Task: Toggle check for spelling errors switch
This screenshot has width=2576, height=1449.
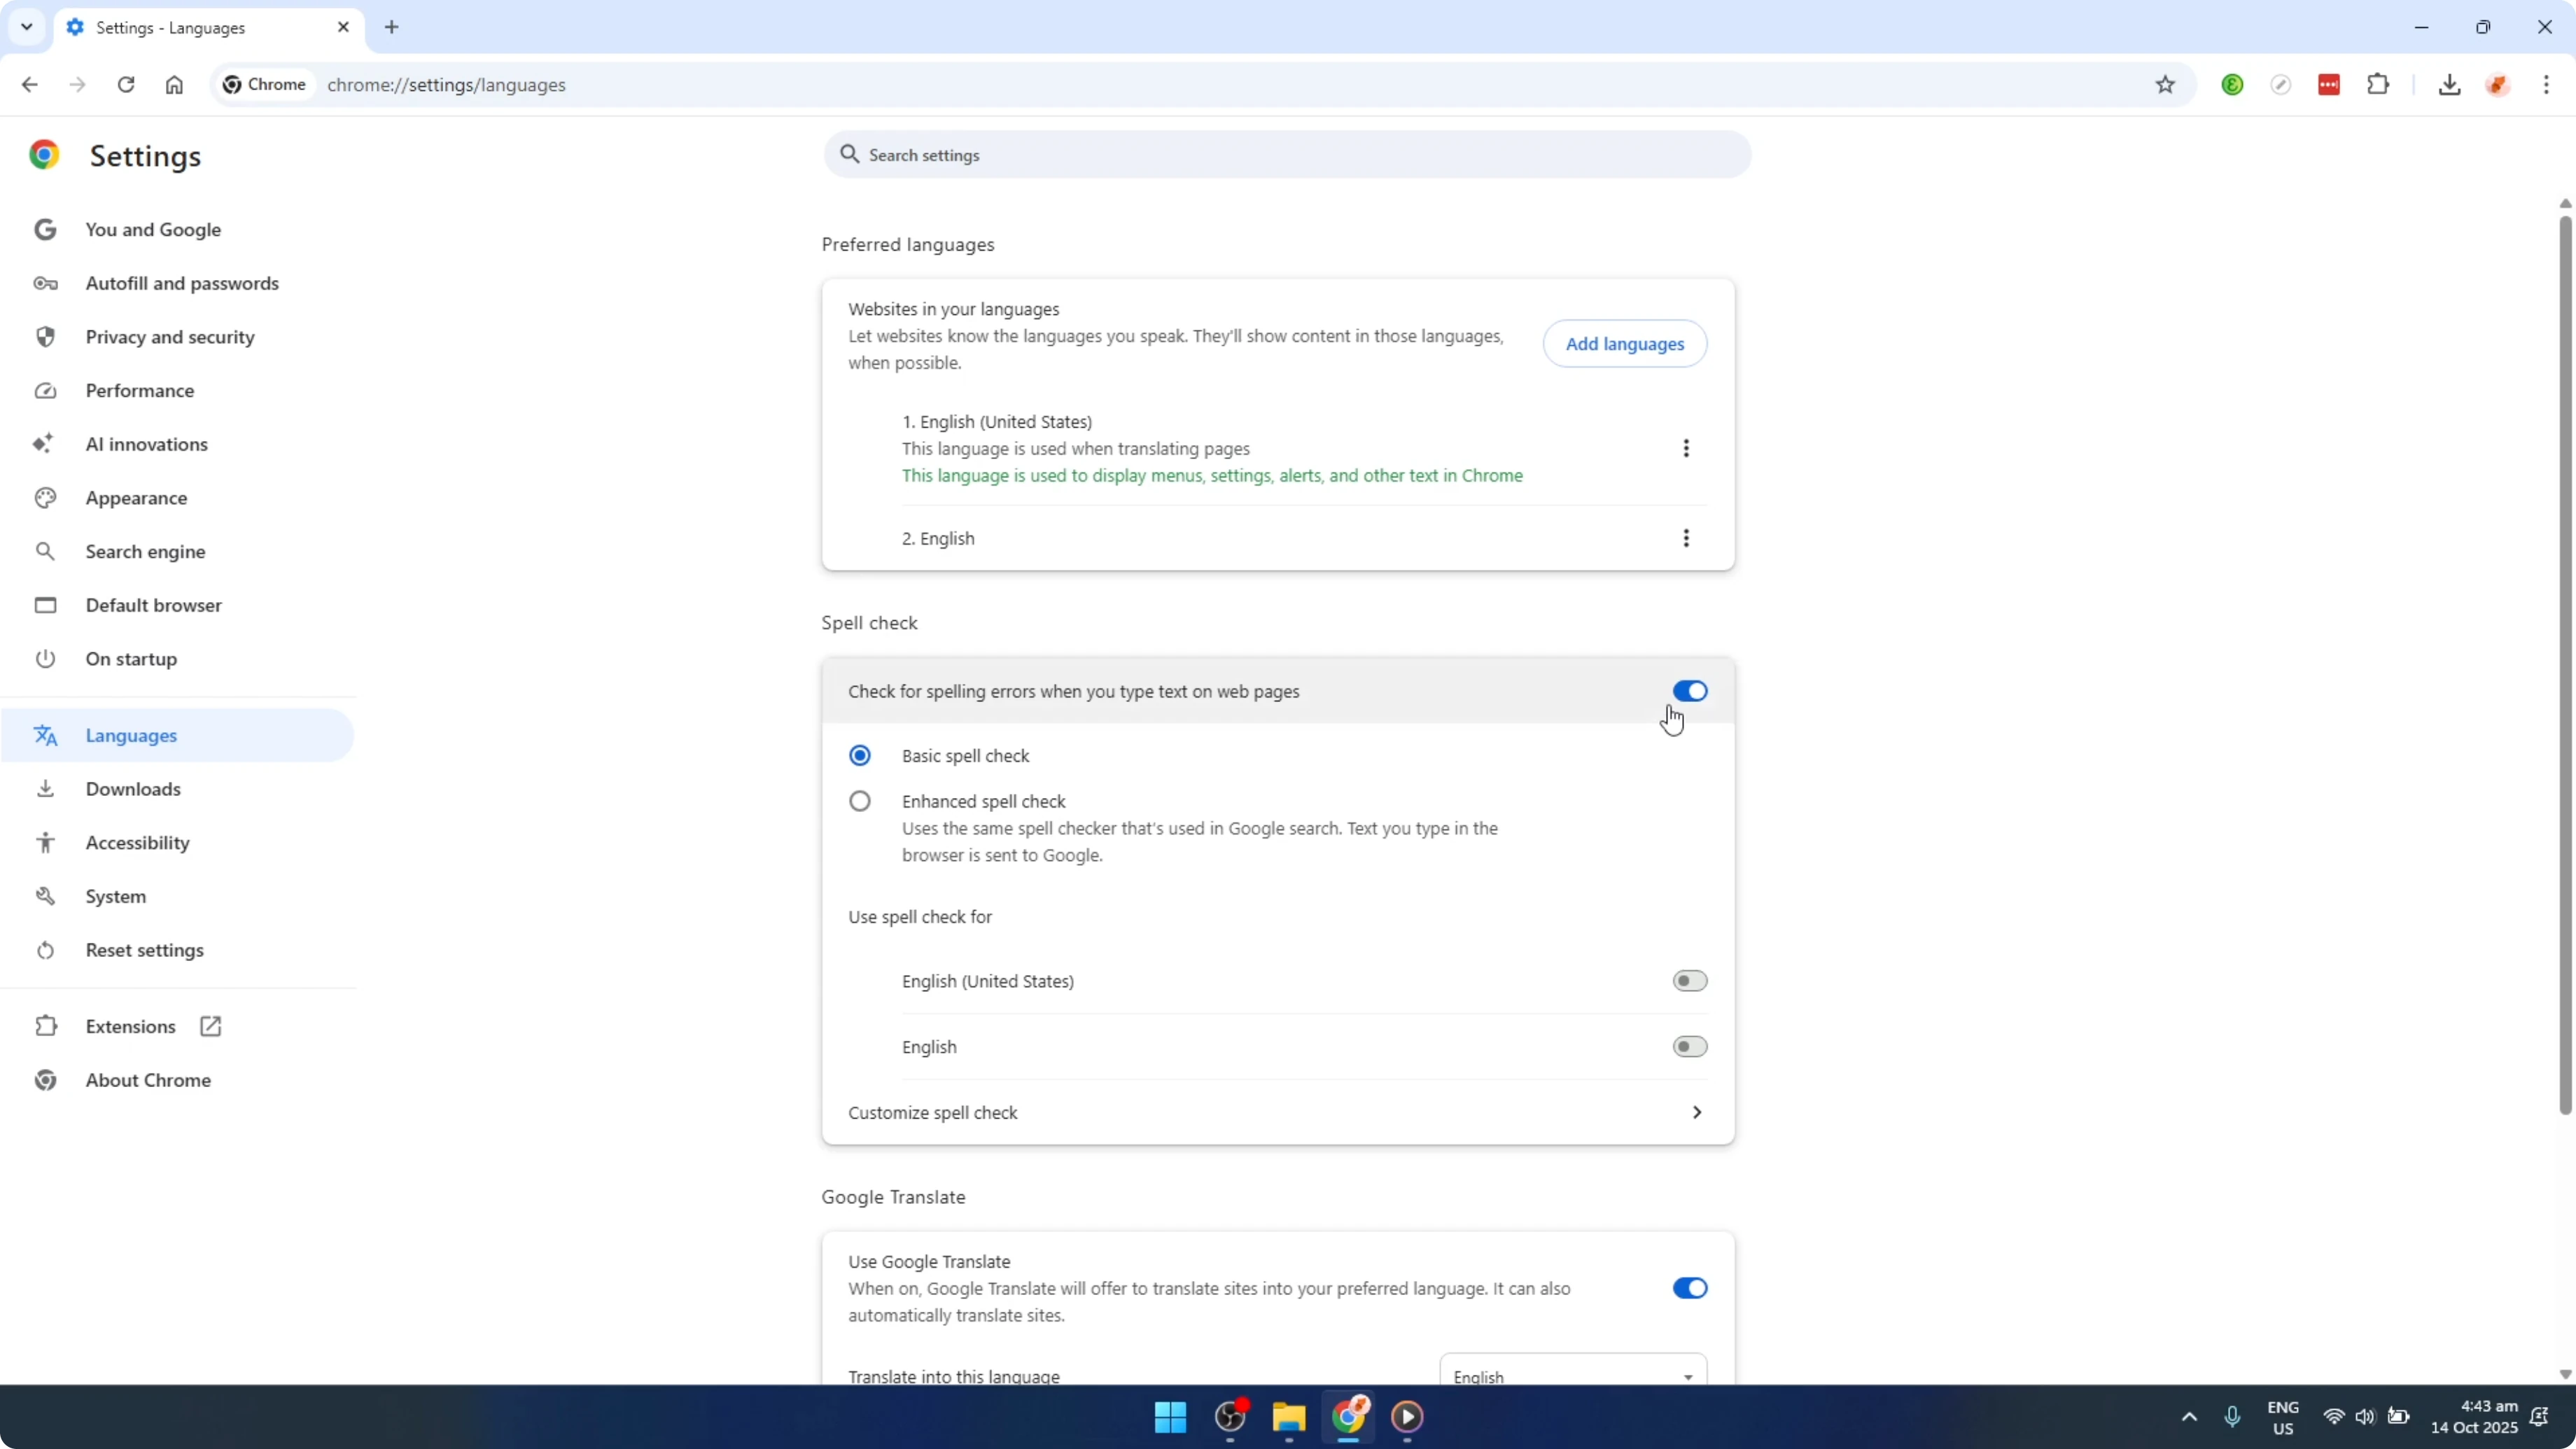Action: [x=1690, y=691]
